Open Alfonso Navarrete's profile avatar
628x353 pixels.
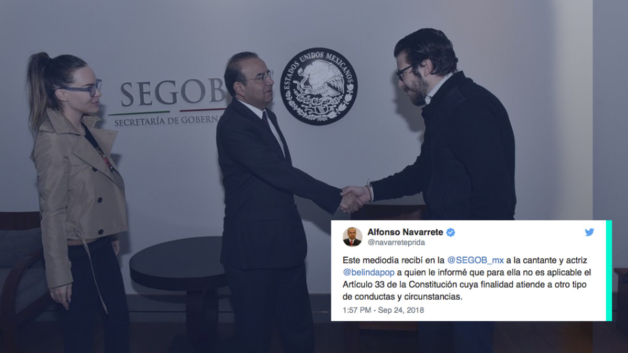coord(352,237)
